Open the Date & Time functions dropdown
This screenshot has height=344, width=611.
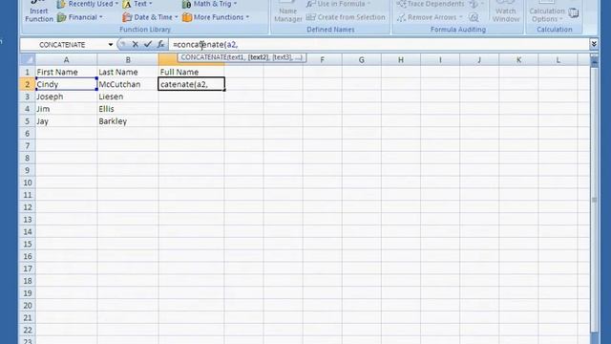click(150, 17)
